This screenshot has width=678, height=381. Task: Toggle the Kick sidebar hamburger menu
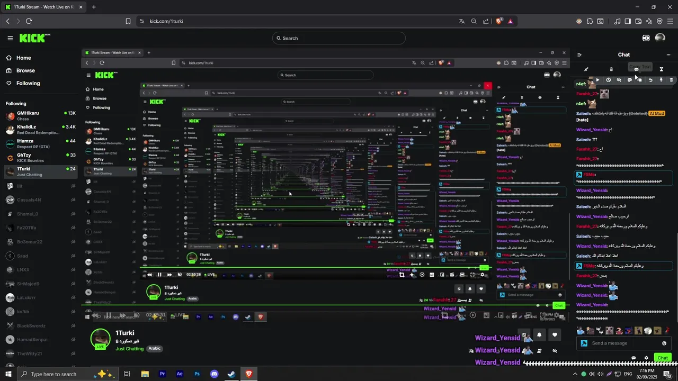[10, 38]
